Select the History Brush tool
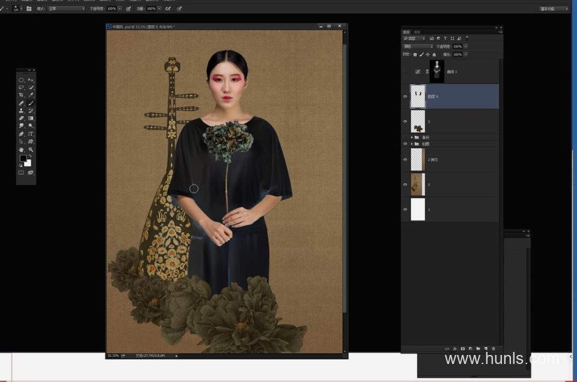This screenshot has width=577, height=382. click(31, 111)
